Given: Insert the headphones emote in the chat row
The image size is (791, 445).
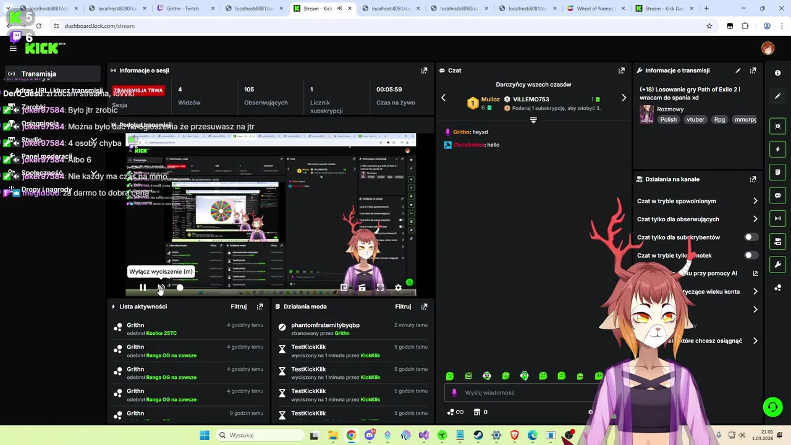Looking at the screenshot, I should click(x=524, y=376).
